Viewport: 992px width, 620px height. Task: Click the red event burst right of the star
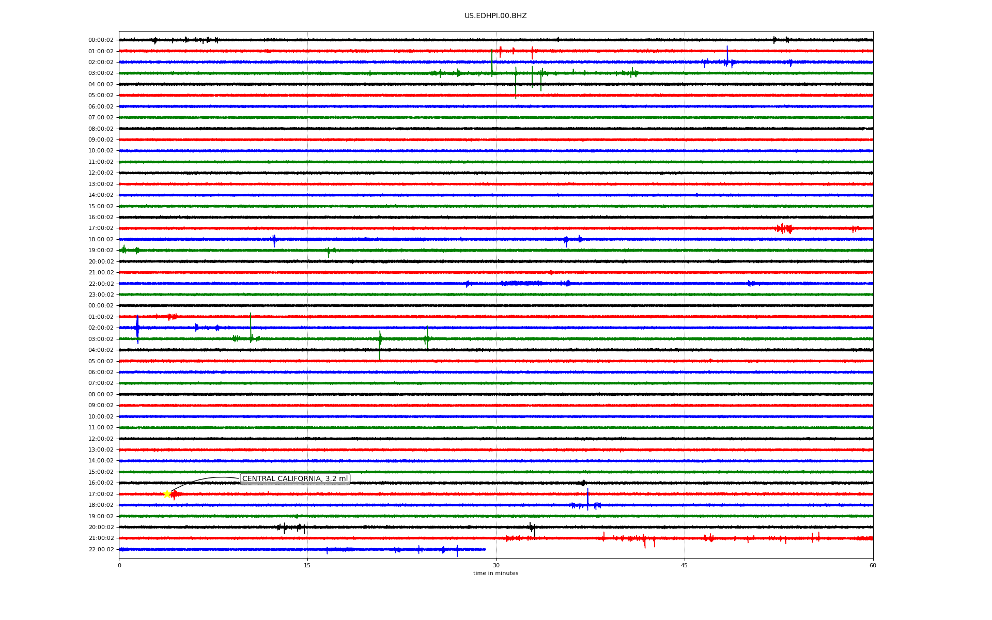175,494
